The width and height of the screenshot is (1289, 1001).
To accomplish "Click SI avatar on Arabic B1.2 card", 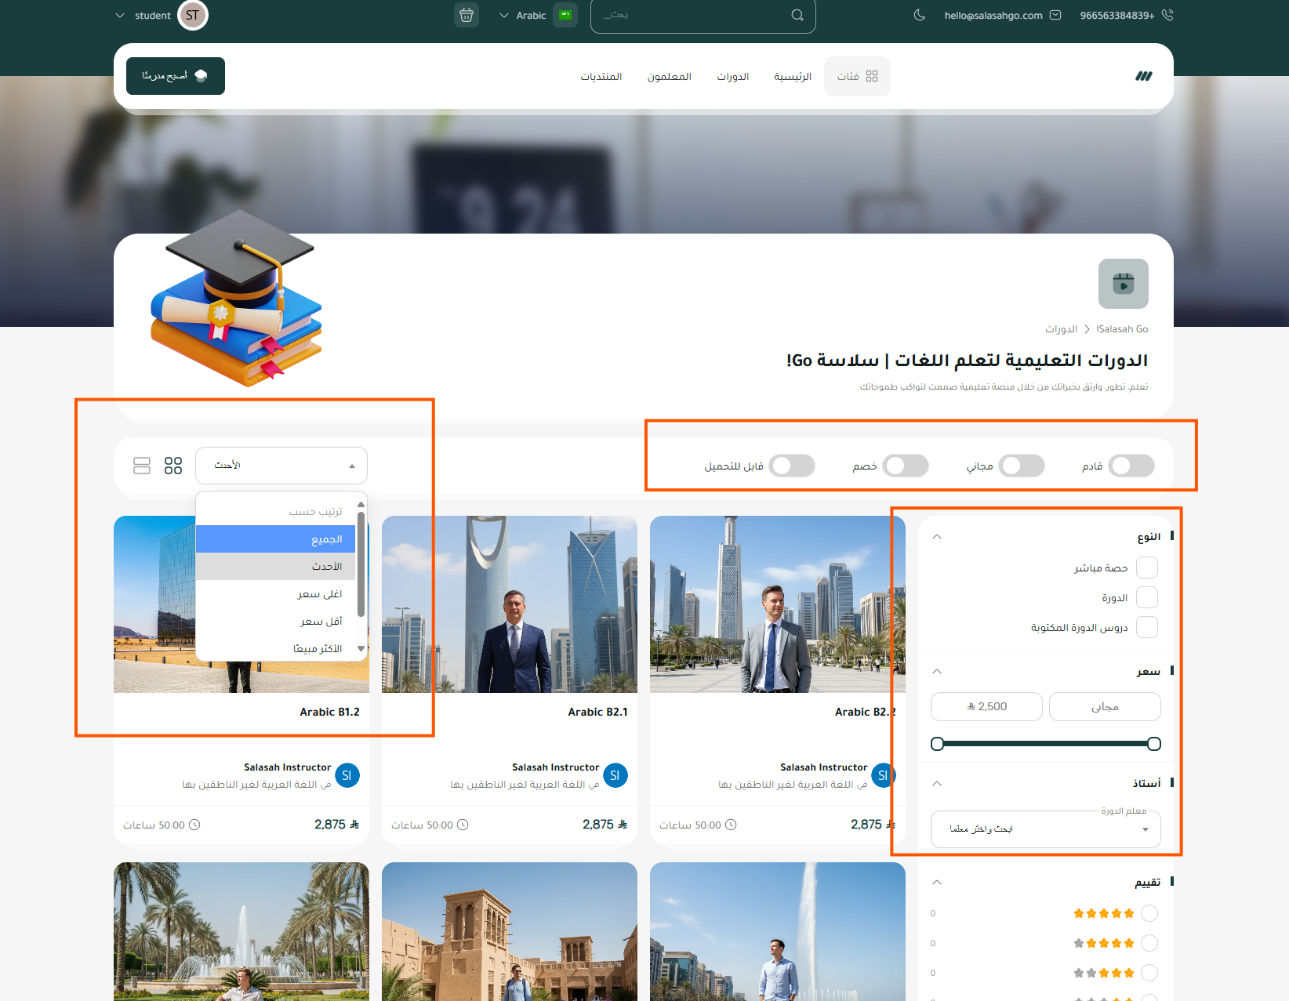I will point(347,775).
